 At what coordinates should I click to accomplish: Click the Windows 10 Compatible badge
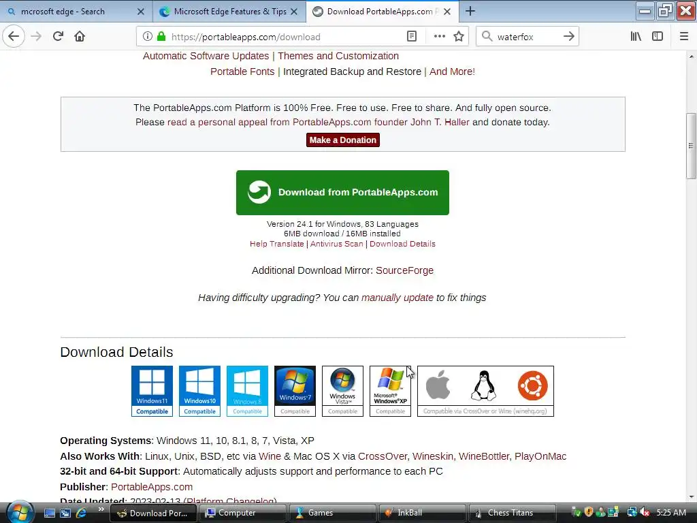click(199, 392)
